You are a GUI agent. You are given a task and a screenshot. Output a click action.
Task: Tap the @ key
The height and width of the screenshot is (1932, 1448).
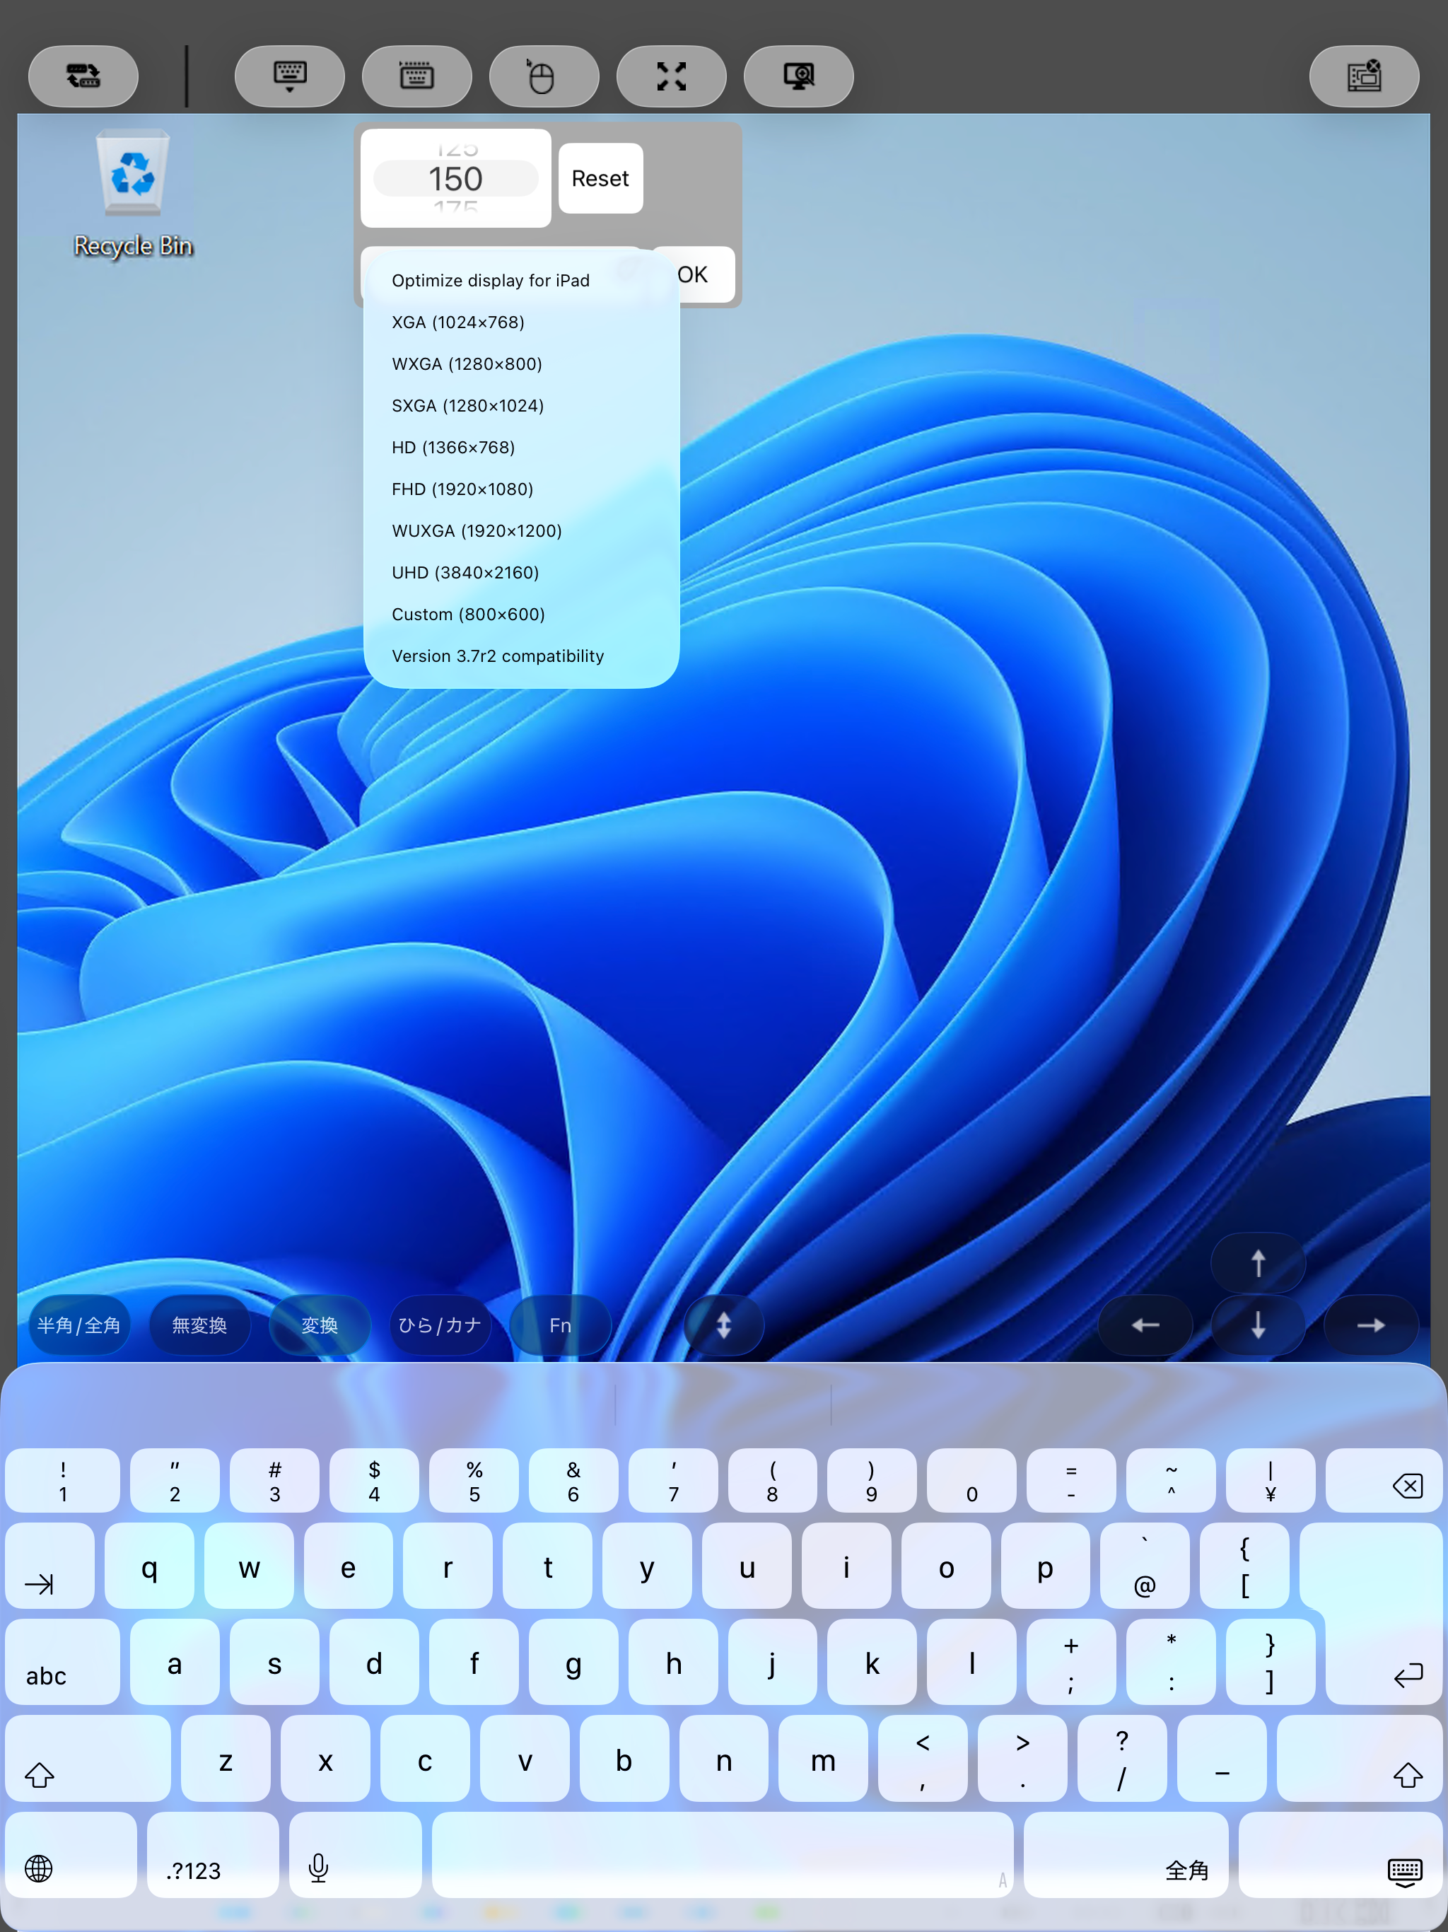[x=1145, y=1566]
